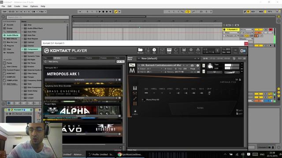282x158 pixels.
Task: Toggle the Mono/Poly KS switch
Action: coord(143,100)
